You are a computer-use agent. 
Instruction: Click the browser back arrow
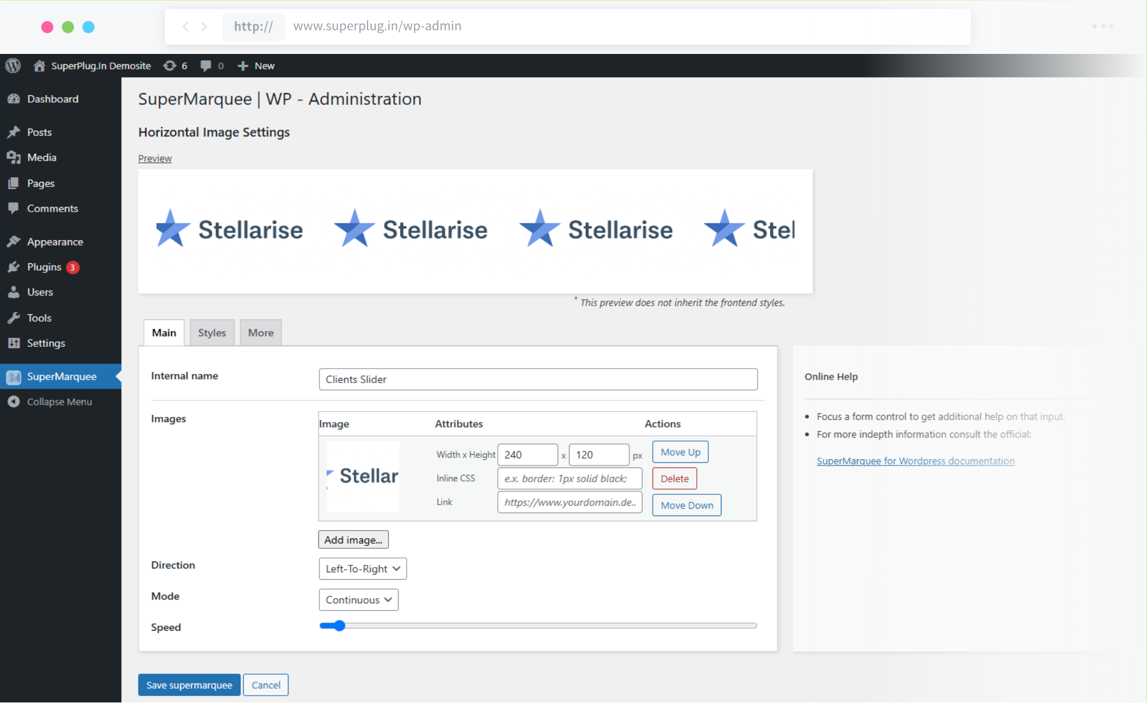185,26
